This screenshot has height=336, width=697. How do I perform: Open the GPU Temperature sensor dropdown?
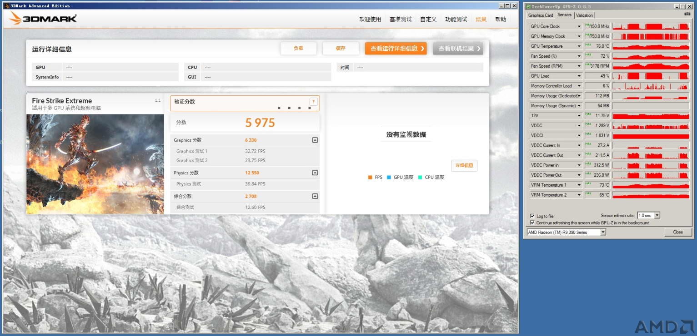coord(579,46)
